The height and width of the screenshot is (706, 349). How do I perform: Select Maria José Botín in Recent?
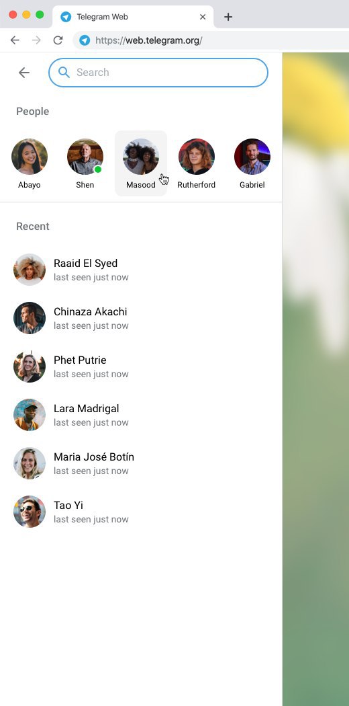(141, 463)
